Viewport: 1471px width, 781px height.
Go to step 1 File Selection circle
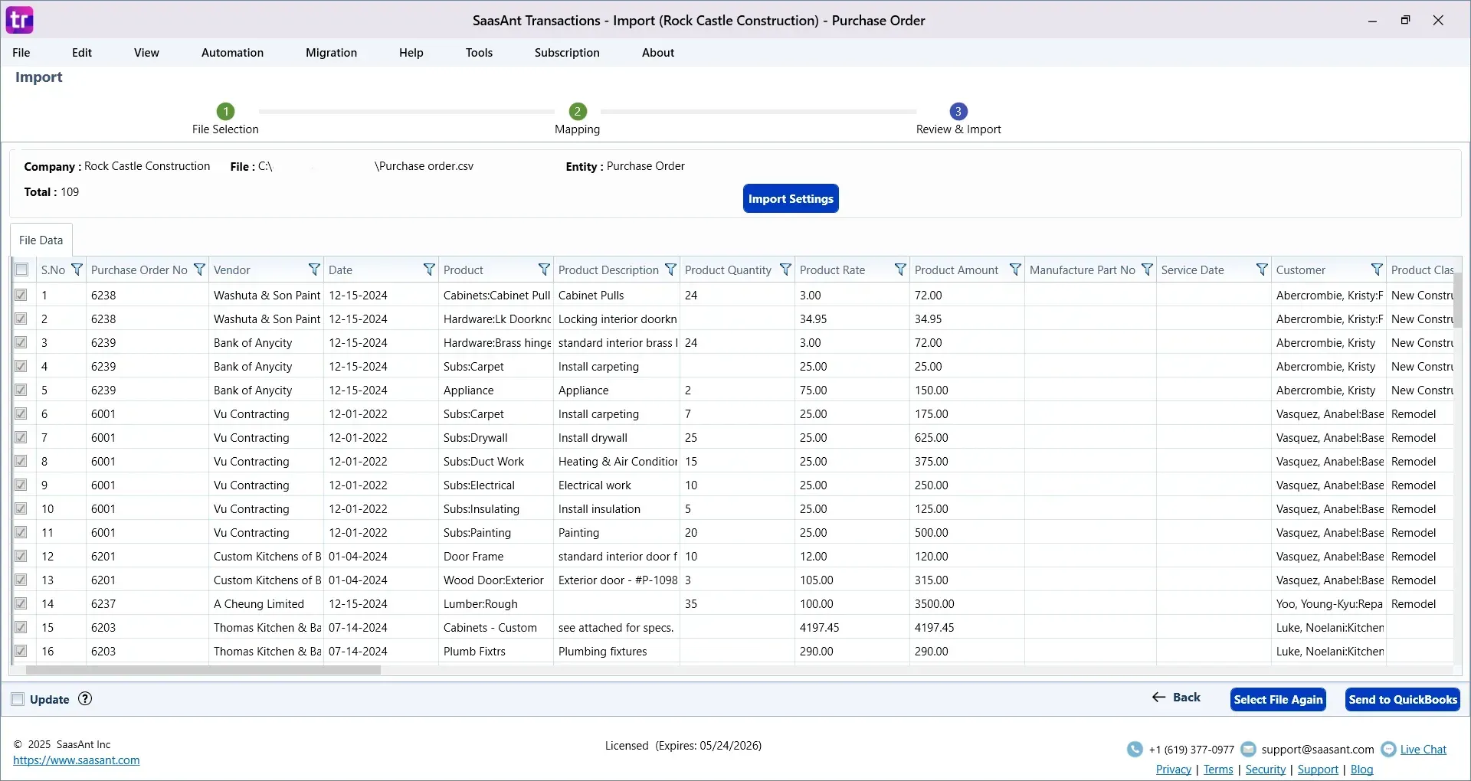pos(225,111)
